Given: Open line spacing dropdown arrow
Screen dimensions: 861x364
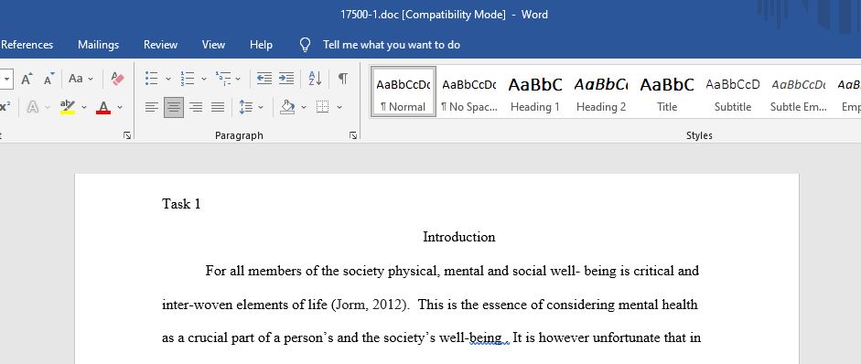Looking at the screenshot, I should 261,108.
